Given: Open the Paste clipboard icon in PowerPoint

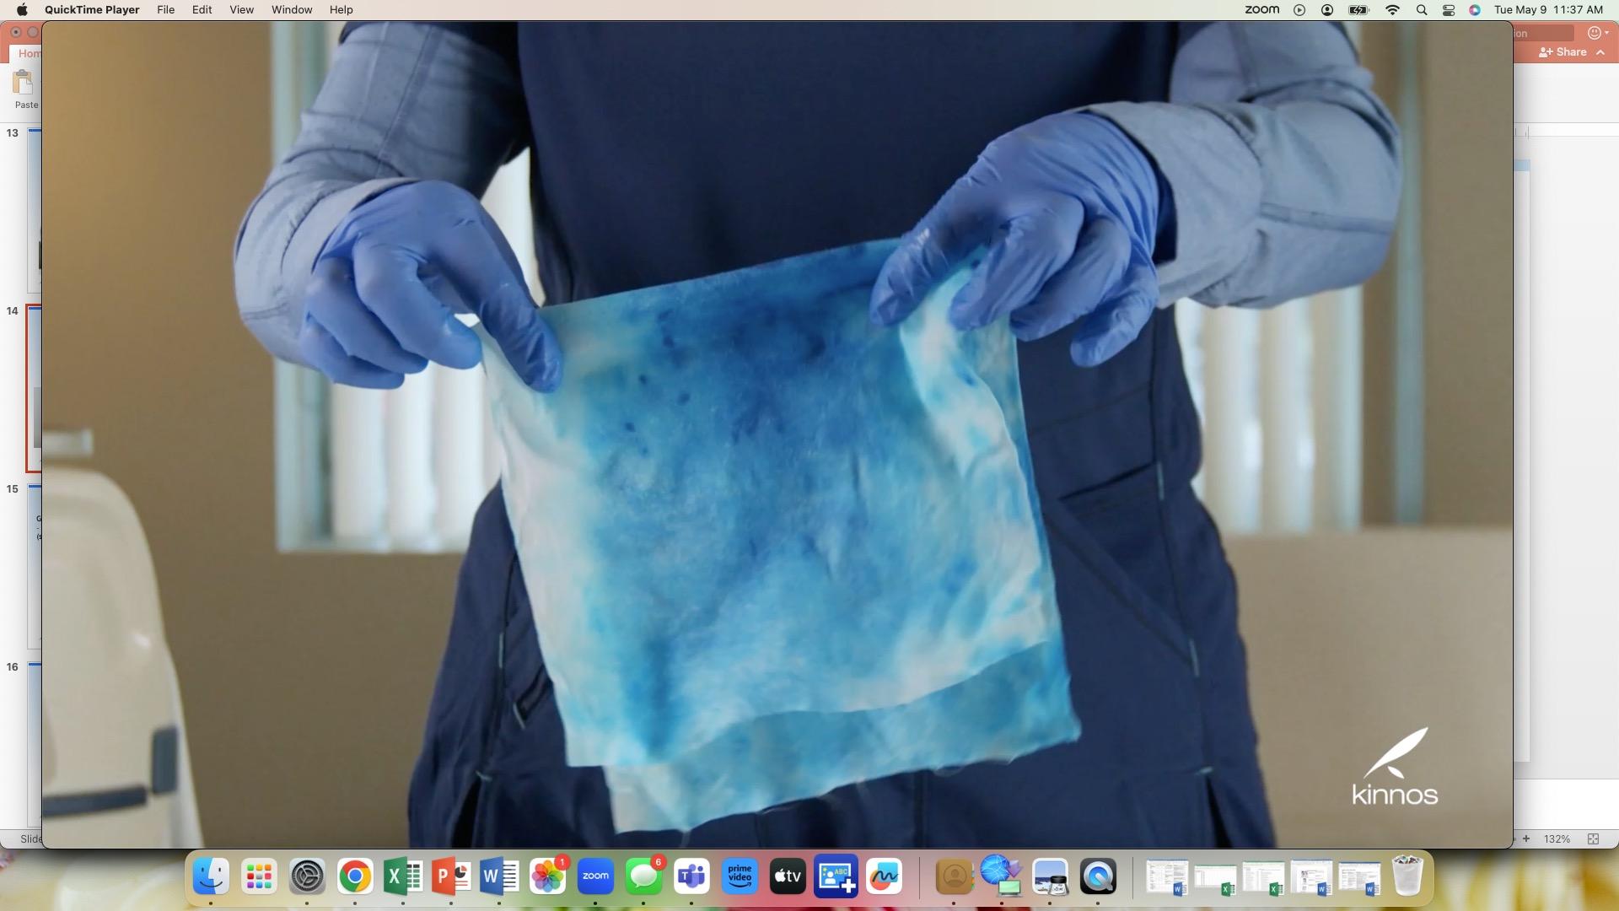Looking at the screenshot, I should pyautogui.click(x=23, y=83).
